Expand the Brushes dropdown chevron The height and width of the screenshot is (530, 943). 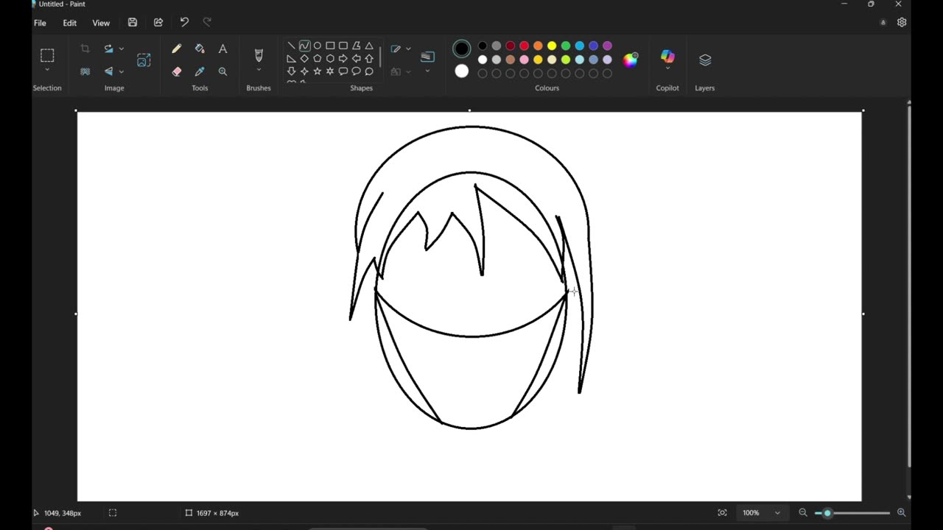click(x=259, y=71)
